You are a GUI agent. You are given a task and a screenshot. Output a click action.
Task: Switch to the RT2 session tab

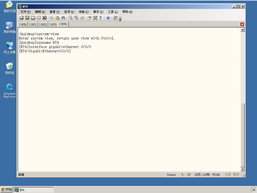click(x=43, y=25)
